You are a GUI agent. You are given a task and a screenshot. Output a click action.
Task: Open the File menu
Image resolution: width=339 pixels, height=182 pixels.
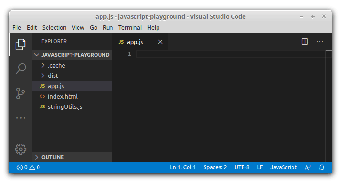pos(16,28)
